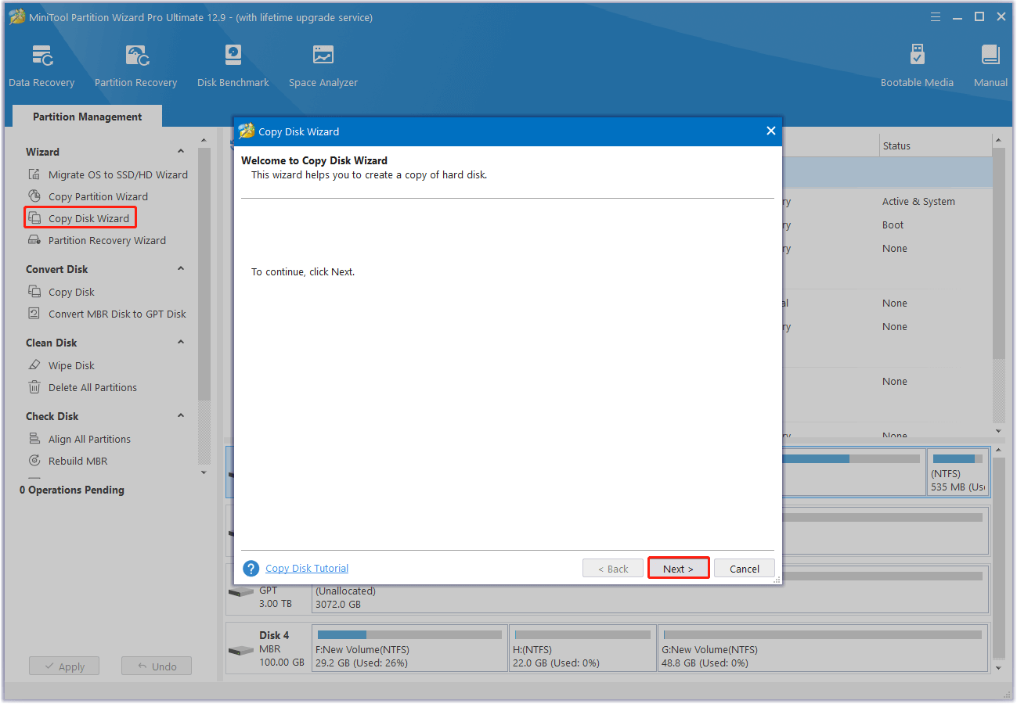Choose Partition Recovery Wizard entry
Viewport: 1017px width, 704px height.
[107, 240]
